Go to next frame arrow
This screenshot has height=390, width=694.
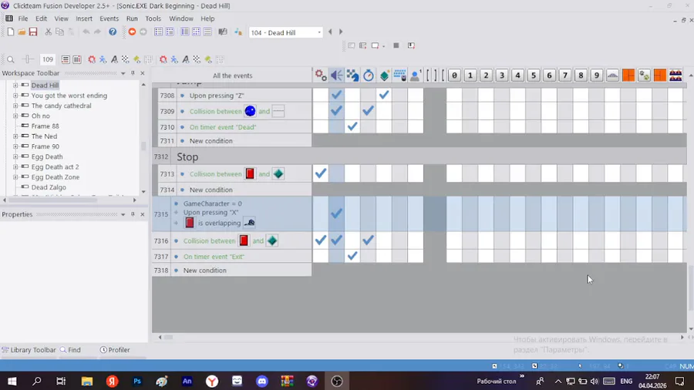(x=341, y=32)
